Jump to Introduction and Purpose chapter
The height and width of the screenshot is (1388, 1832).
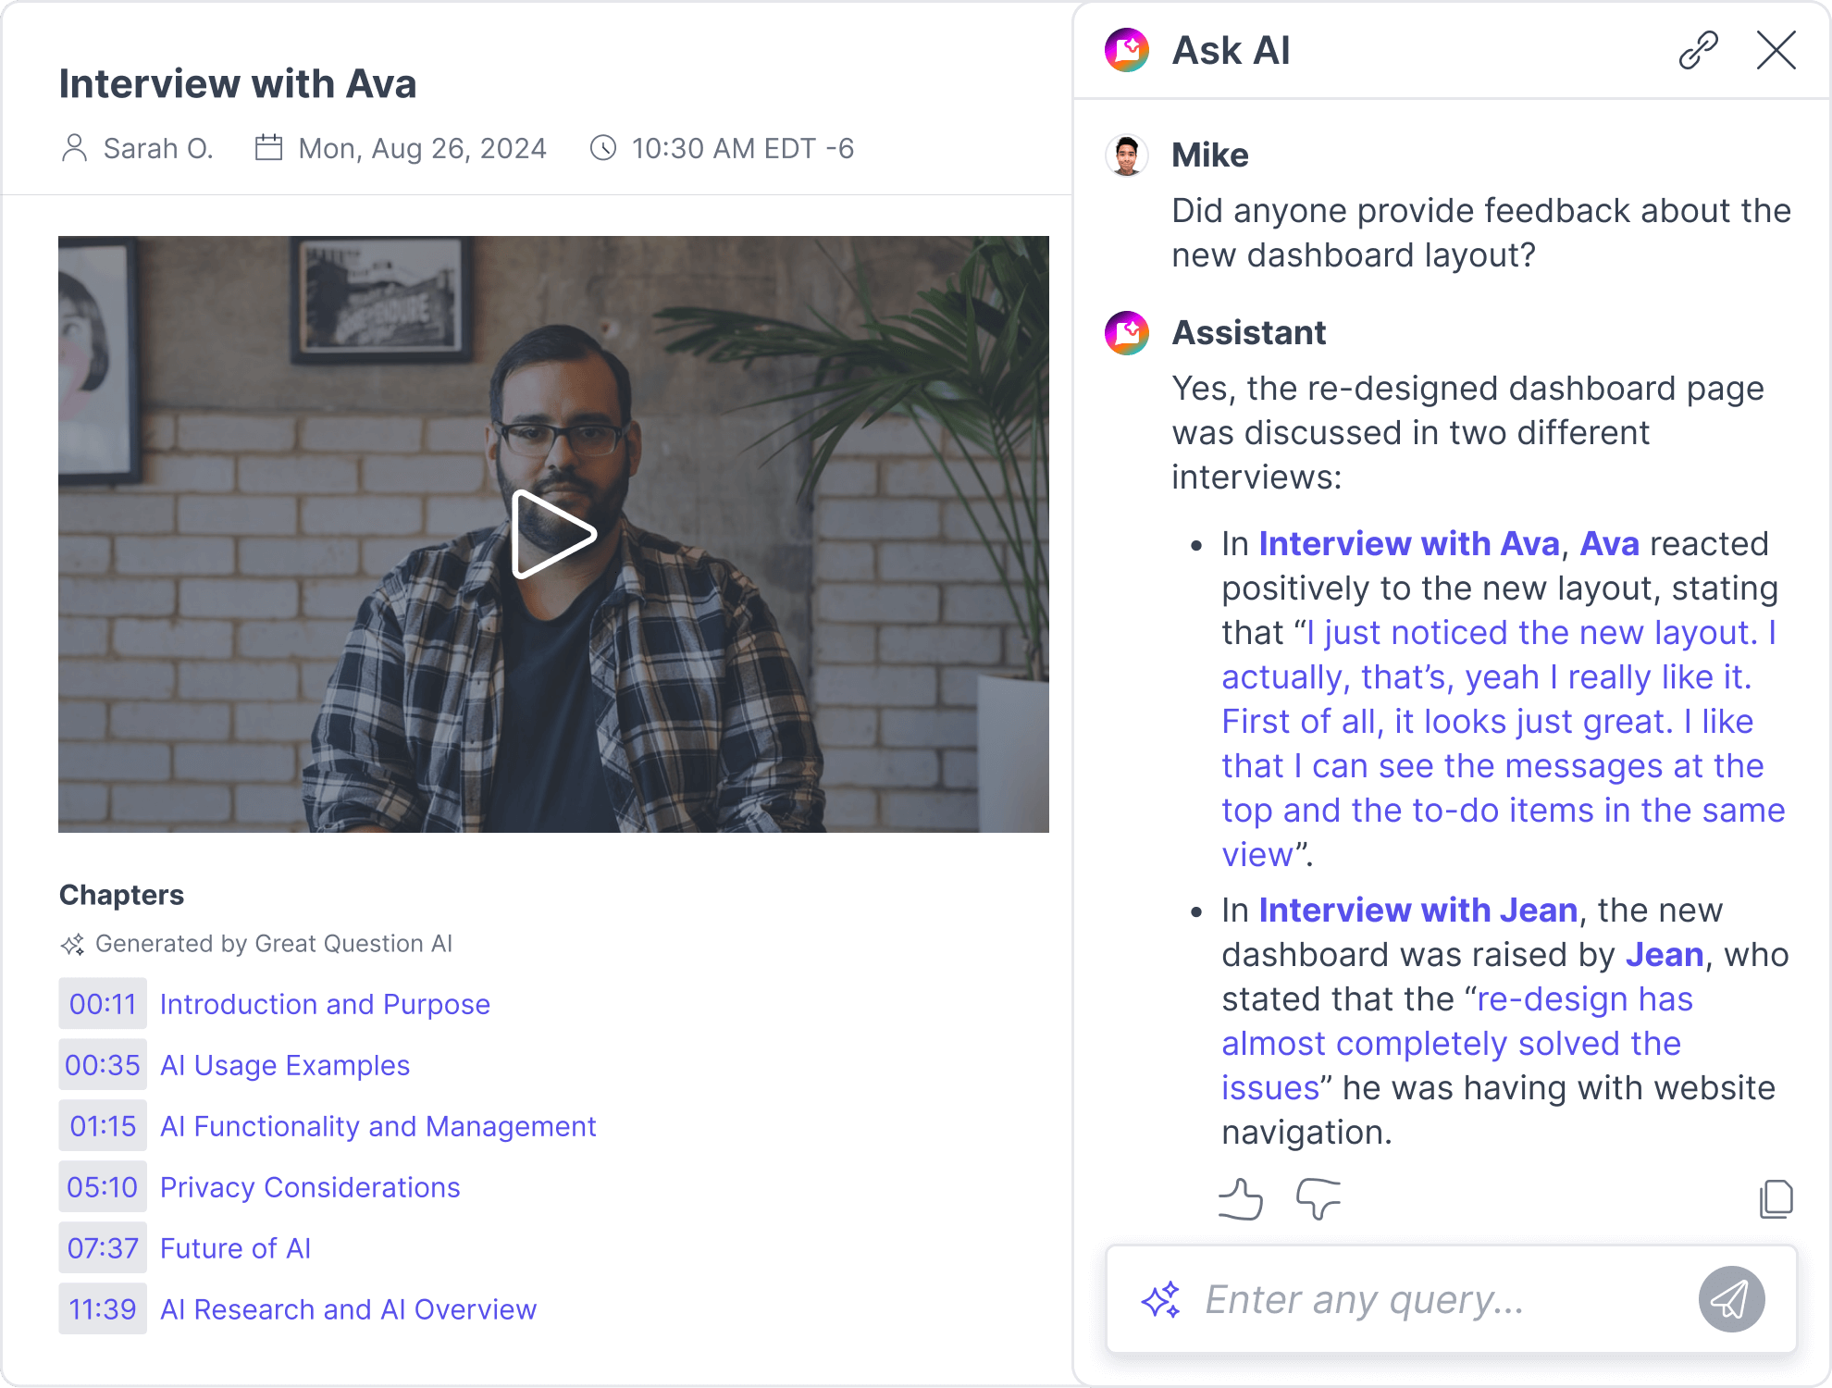325,1004
